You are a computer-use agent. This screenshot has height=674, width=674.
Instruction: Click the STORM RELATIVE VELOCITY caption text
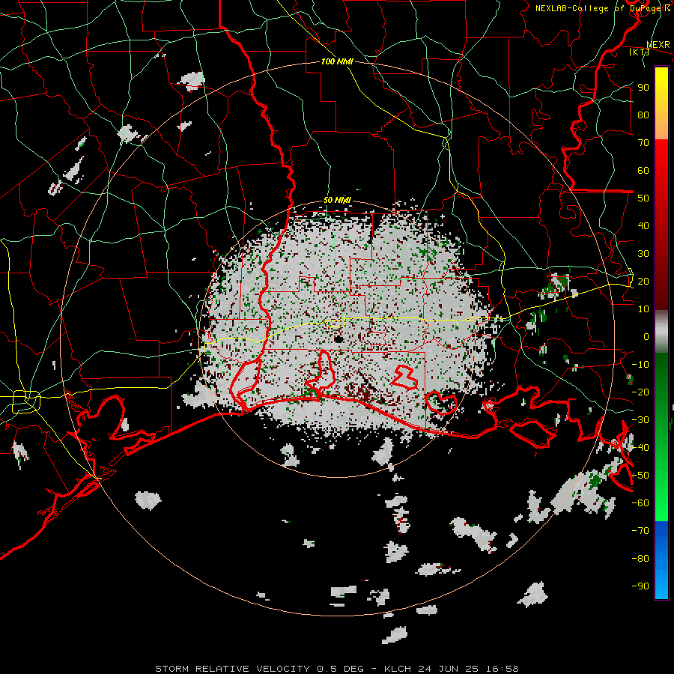click(232, 669)
